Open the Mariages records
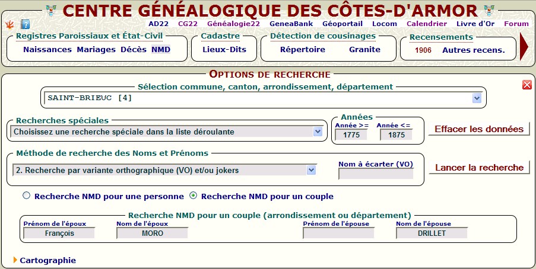 [x=96, y=50]
